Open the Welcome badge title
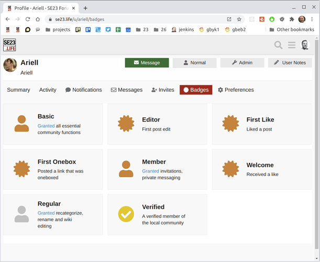The width and height of the screenshot is (320, 262). click(260, 165)
